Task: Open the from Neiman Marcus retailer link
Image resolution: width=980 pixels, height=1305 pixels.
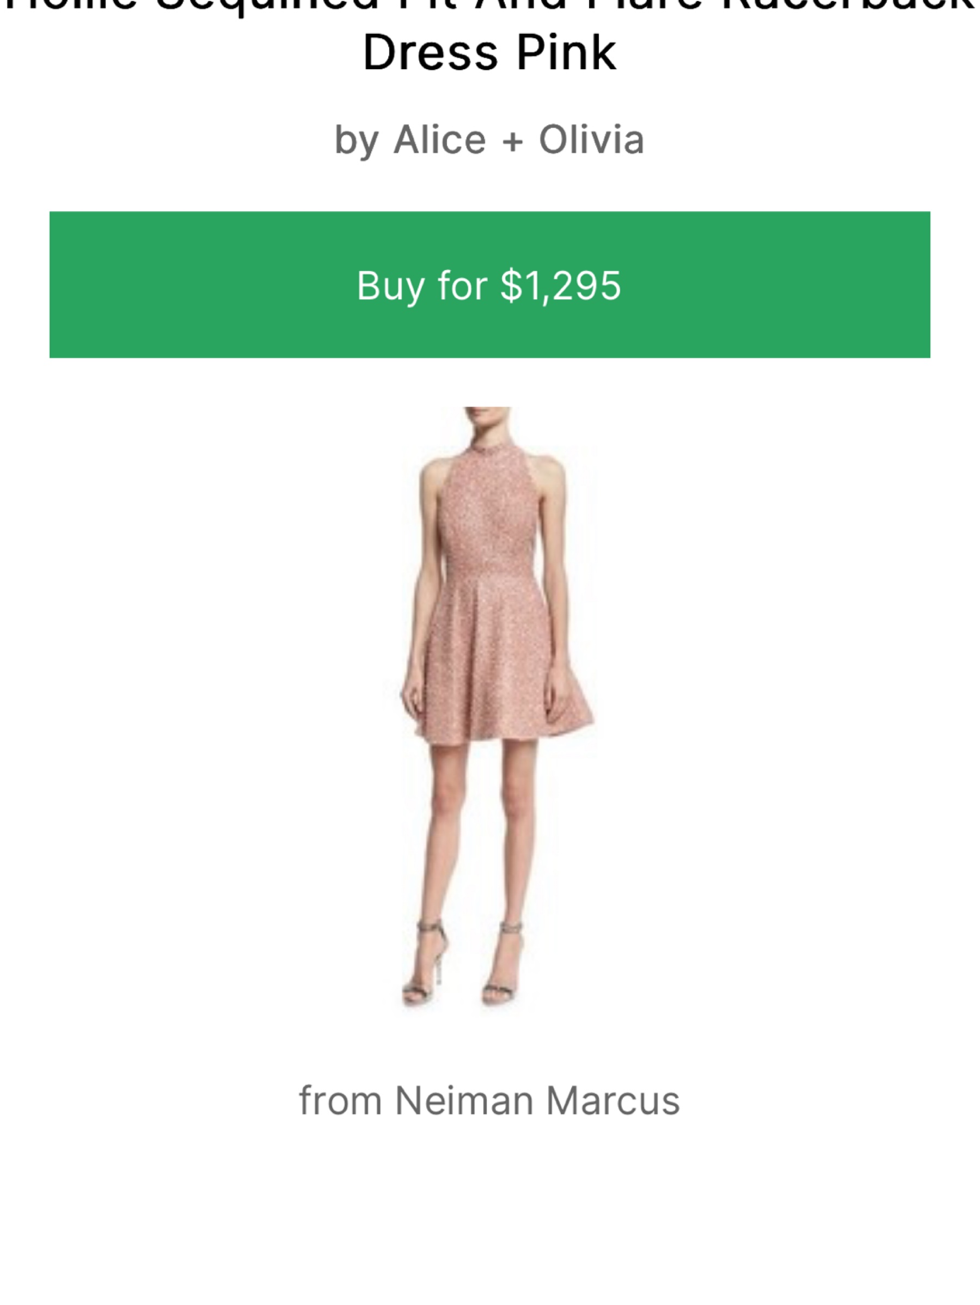Action: pyautogui.click(x=489, y=1100)
